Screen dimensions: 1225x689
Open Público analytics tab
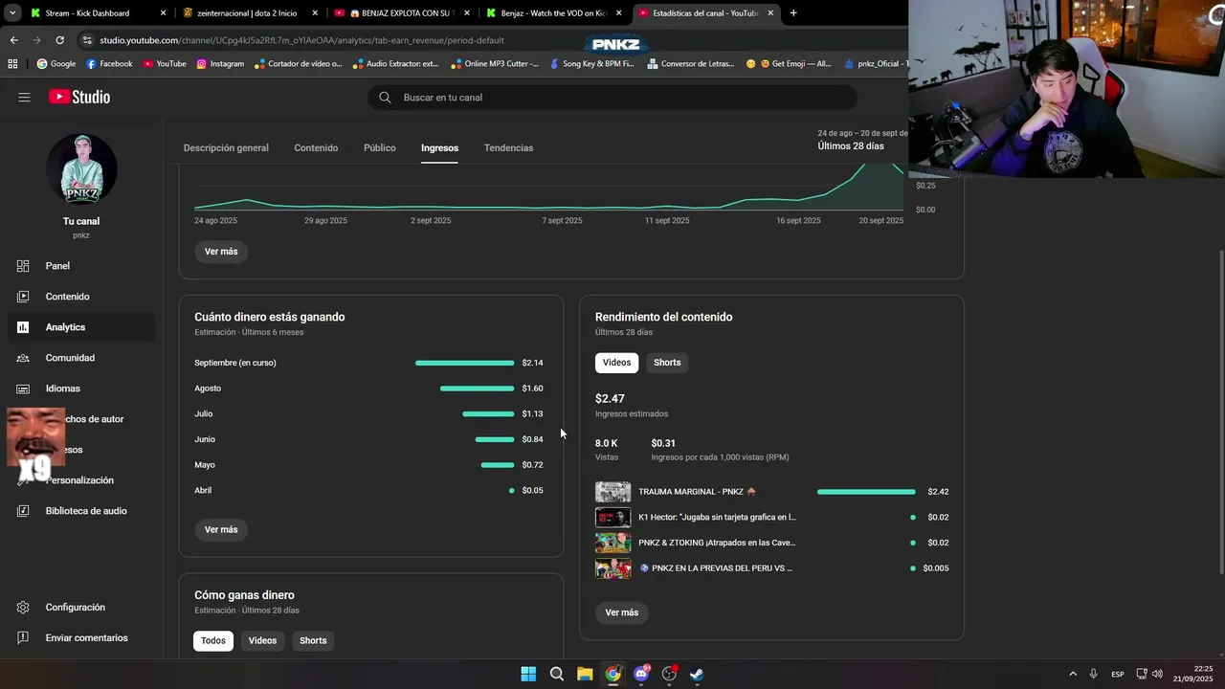point(380,148)
